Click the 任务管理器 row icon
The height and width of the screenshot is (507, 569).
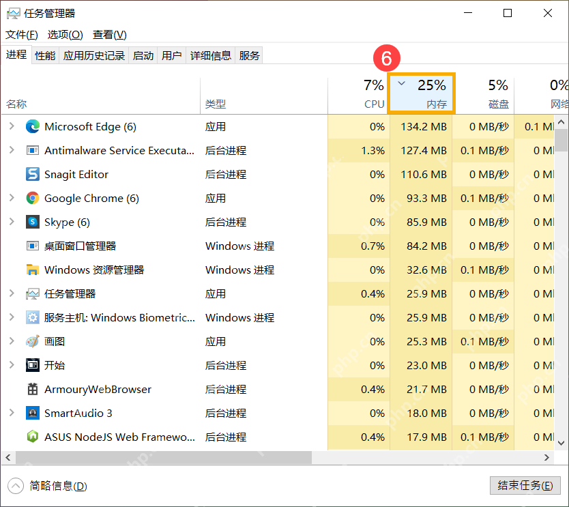click(33, 293)
